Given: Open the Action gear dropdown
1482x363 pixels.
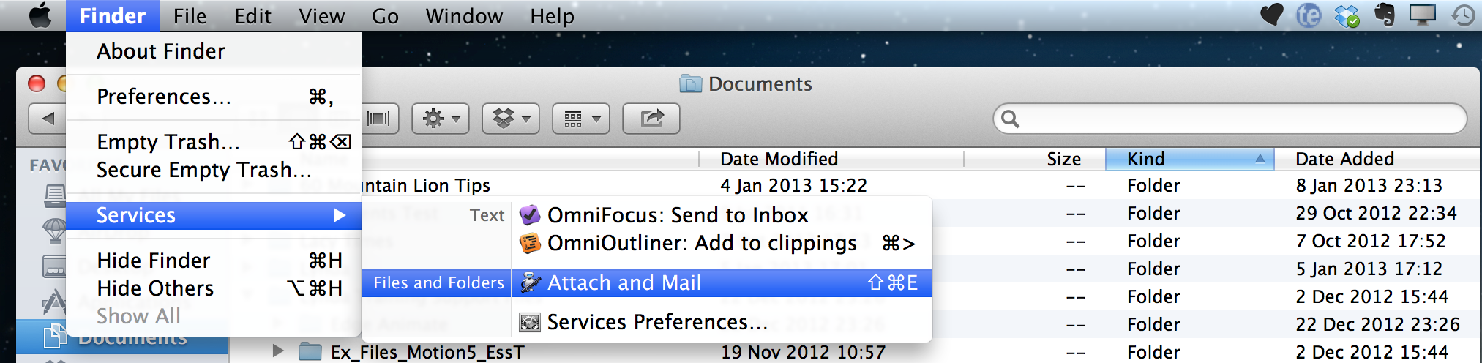Looking at the screenshot, I should click(441, 119).
